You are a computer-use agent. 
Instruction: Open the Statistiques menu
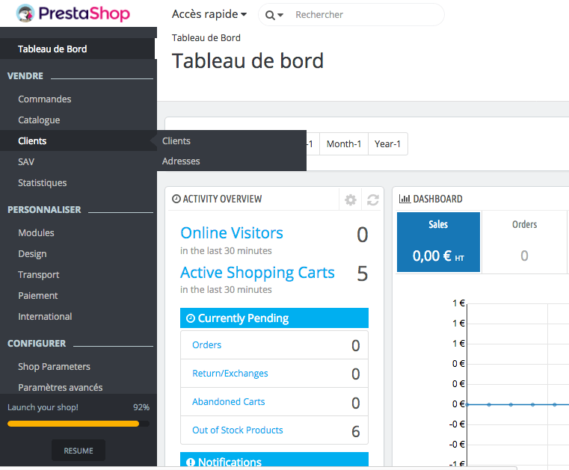tap(43, 183)
